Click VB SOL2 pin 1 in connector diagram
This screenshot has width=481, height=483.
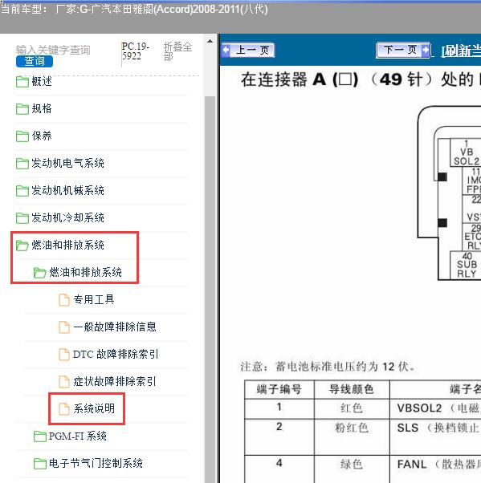point(466,152)
